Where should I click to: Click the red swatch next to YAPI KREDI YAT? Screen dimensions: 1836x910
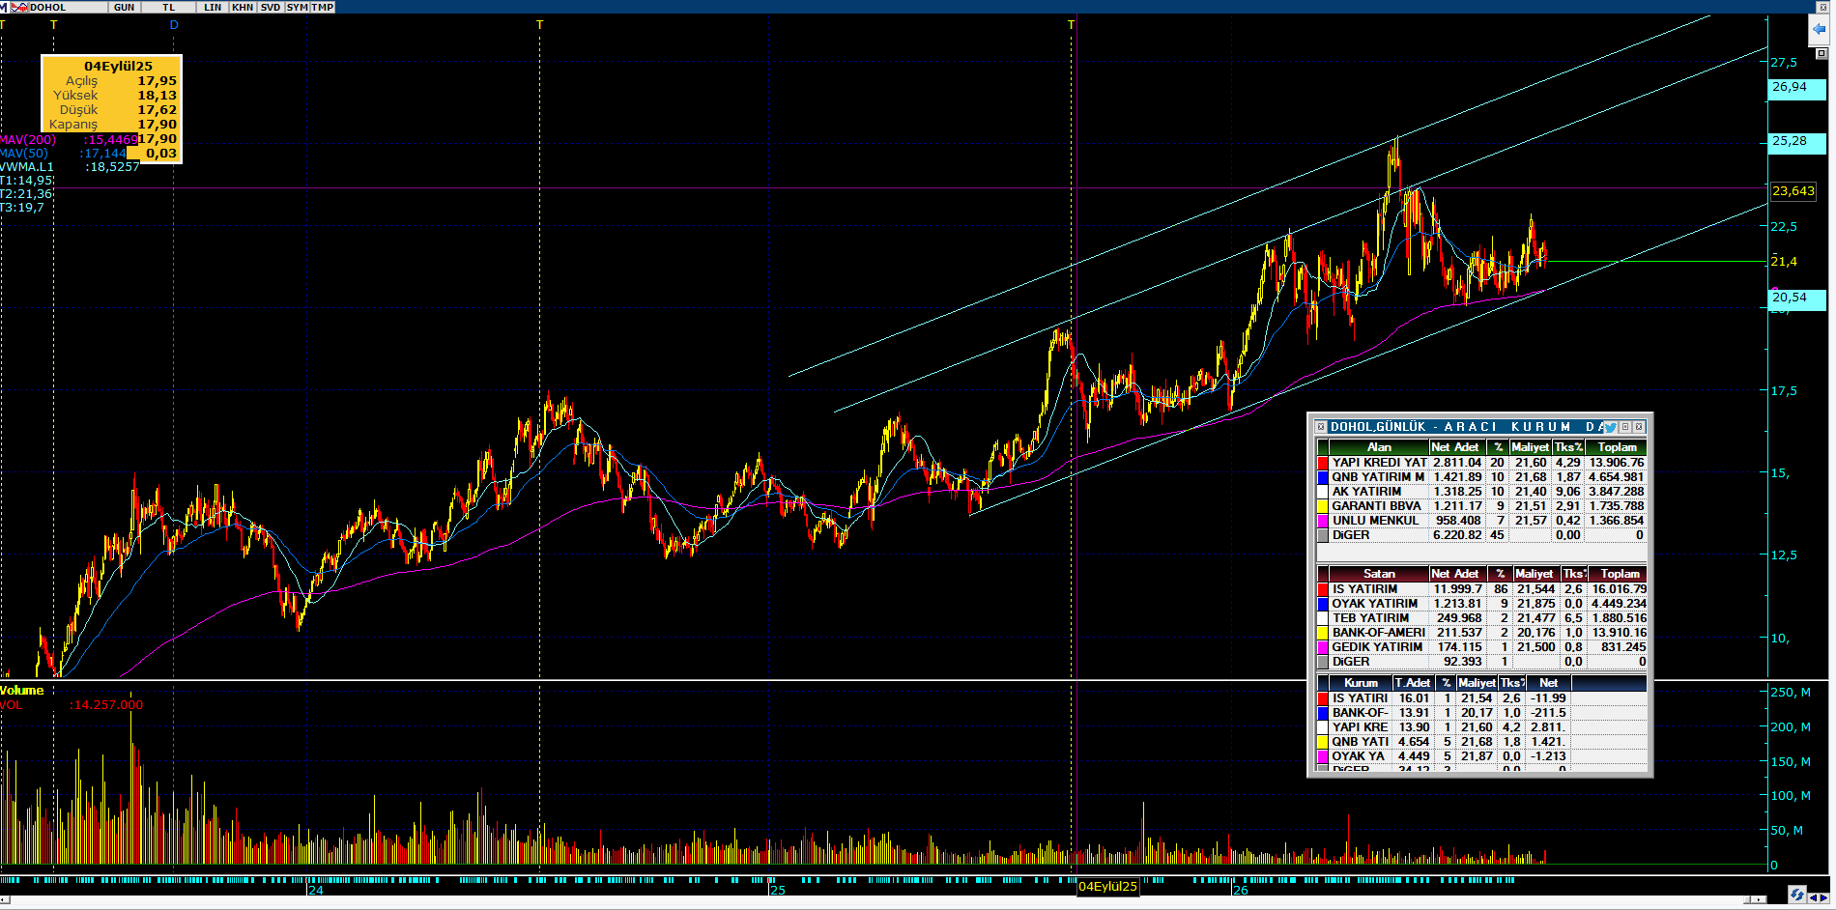(x=1323, y=463)
